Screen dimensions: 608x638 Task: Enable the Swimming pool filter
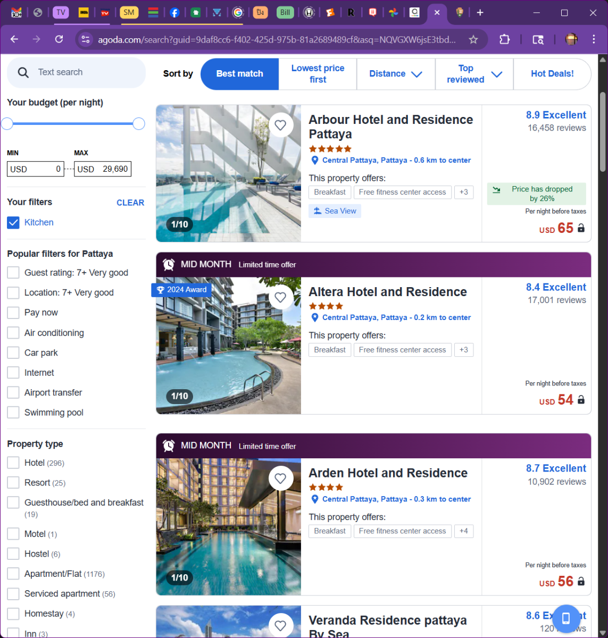coord(13,413)
